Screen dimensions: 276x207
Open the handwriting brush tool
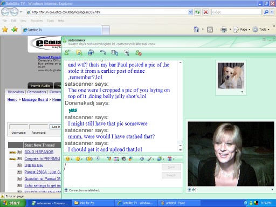(149, 158)
